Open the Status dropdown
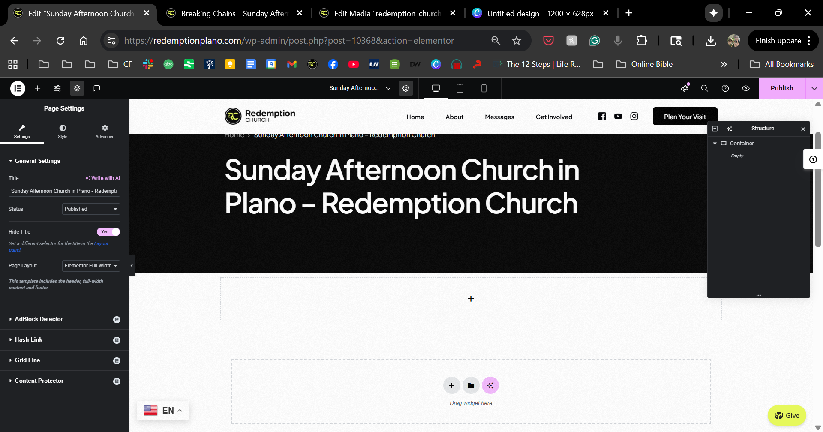Image resolution: width=823 pixels, height=432 pixels. 91,209
